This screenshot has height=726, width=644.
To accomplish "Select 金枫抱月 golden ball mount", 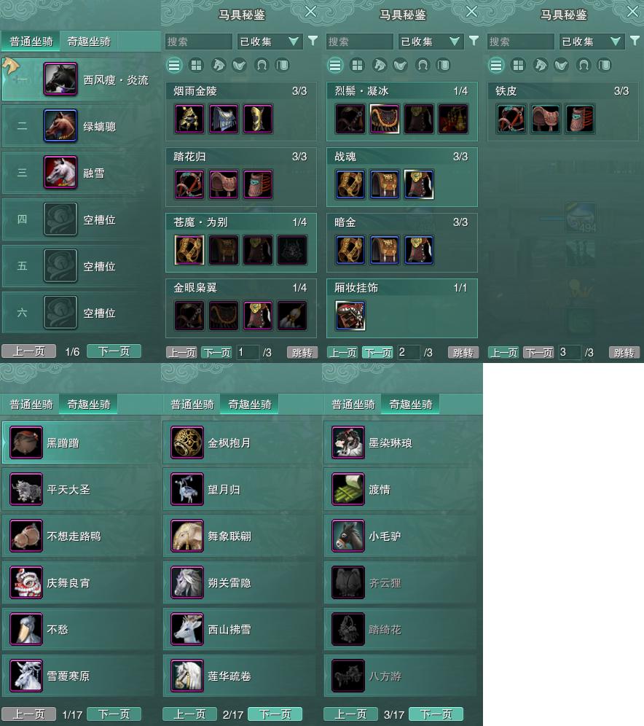I will pos(187,442).
